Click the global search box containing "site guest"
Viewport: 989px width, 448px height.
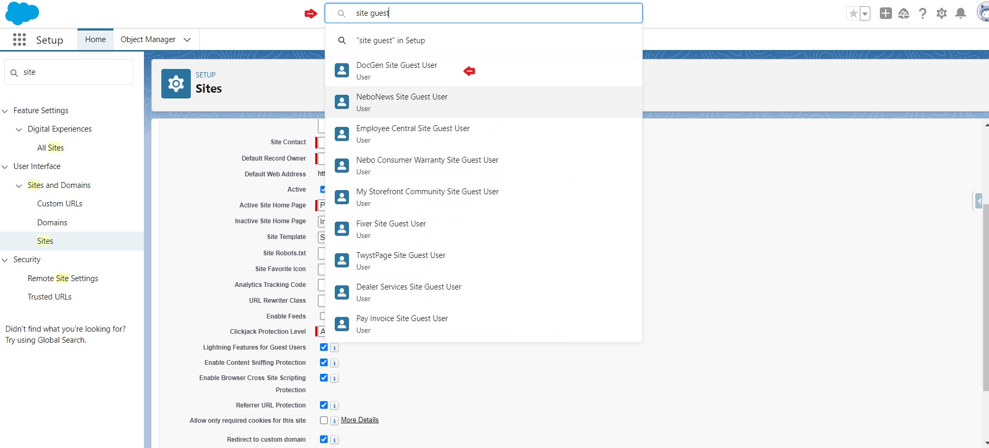483,13
